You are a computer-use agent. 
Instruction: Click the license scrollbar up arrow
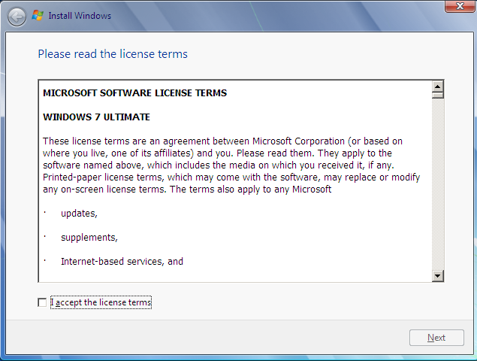[438, 86]
